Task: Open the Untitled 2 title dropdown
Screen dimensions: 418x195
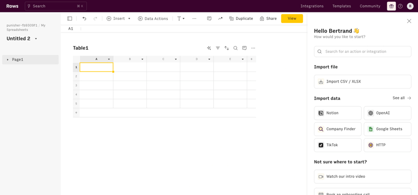Action: (36, 39)
